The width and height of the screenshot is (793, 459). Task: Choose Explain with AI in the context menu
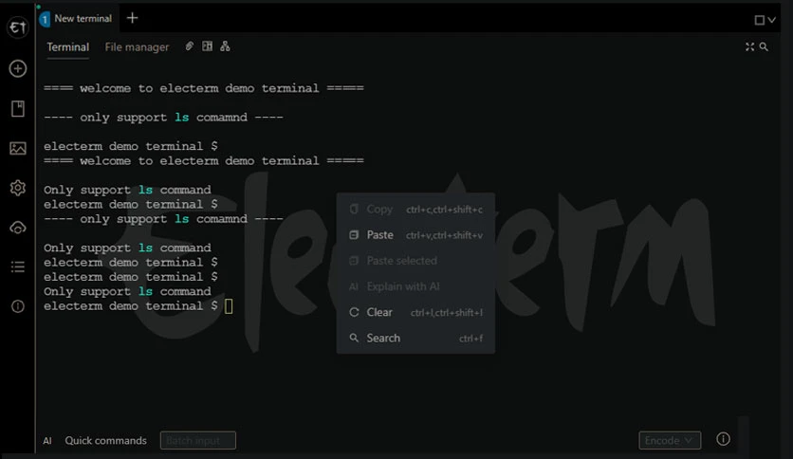click(415, 286)
